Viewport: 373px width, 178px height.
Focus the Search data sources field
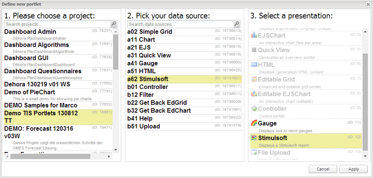[x=181, y=24]
